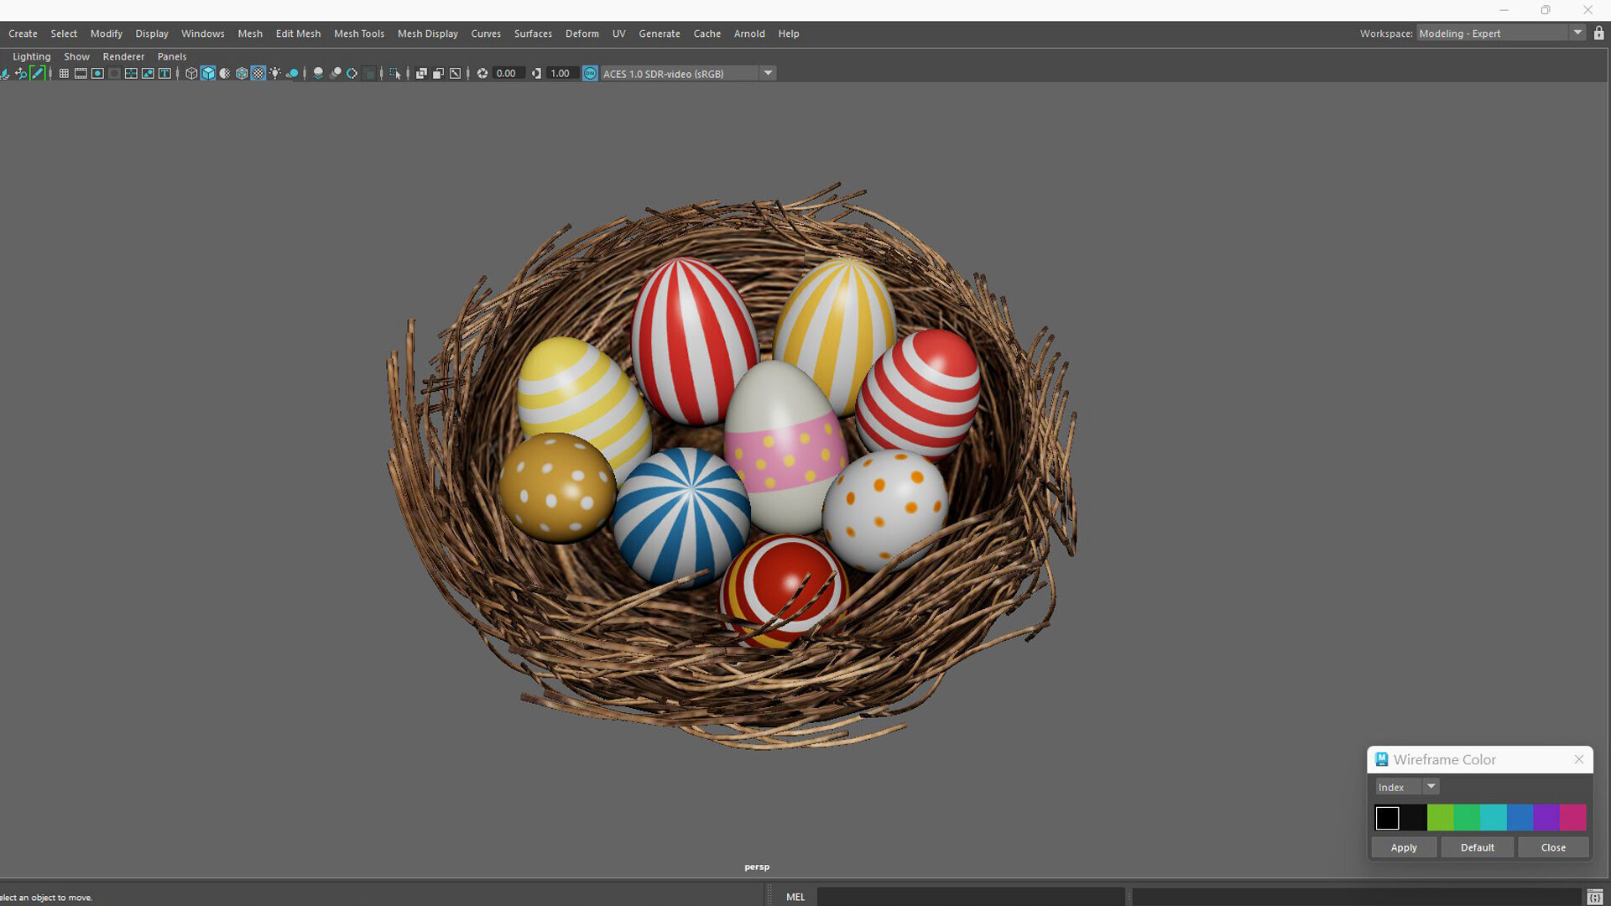The width and height of the screenshot is (1611, 906).
Task: Open the Lighting panel menu
Action: [x=32, y=56]
